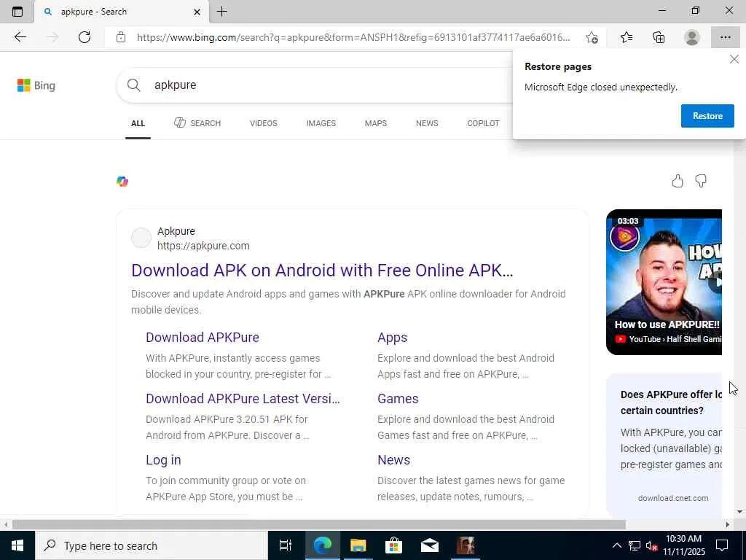The height and width of the screenshot is (560, 746).
Task: Open a new tab with plus button
Action: click(x=221, y=12)
